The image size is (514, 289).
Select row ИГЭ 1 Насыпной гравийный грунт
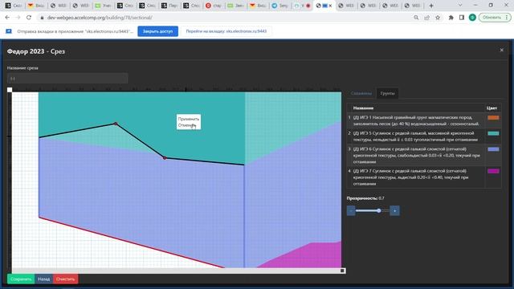coord(424,120)
